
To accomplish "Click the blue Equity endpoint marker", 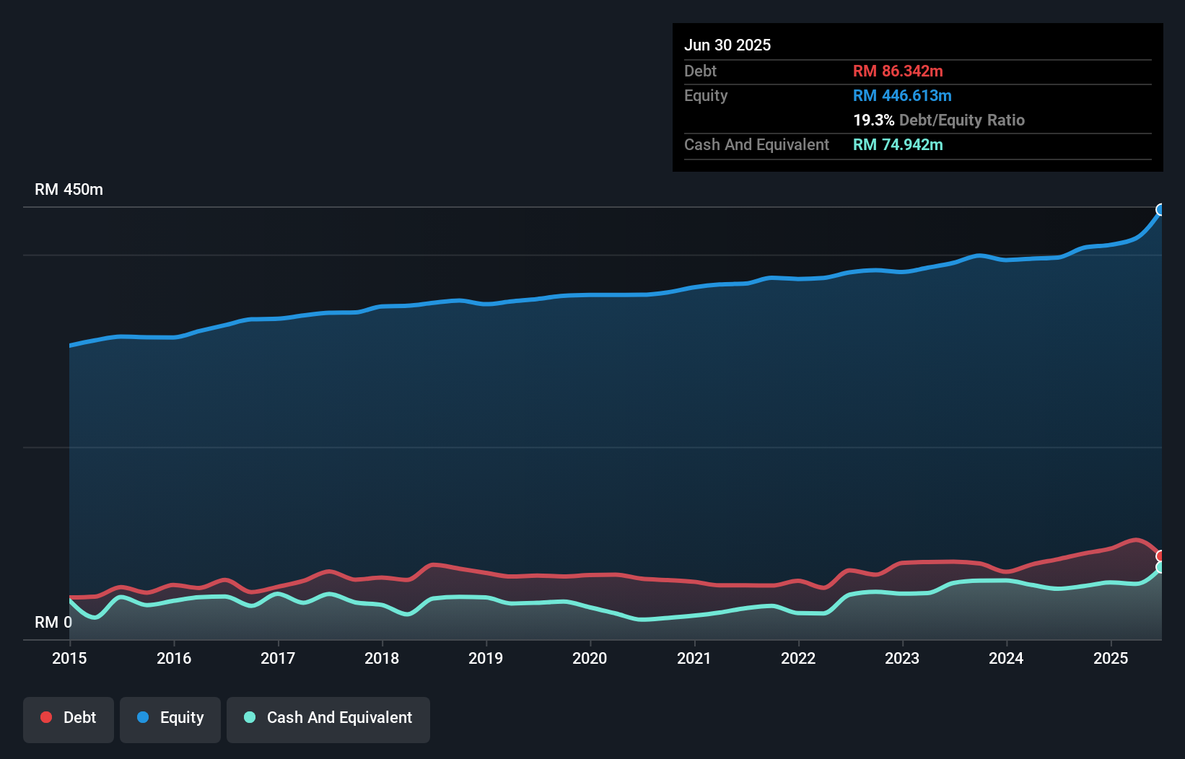I will tap(1160, 210).
